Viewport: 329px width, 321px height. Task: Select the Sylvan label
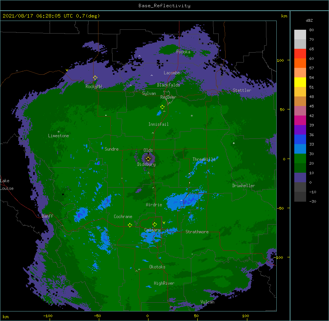coord(149,93)
